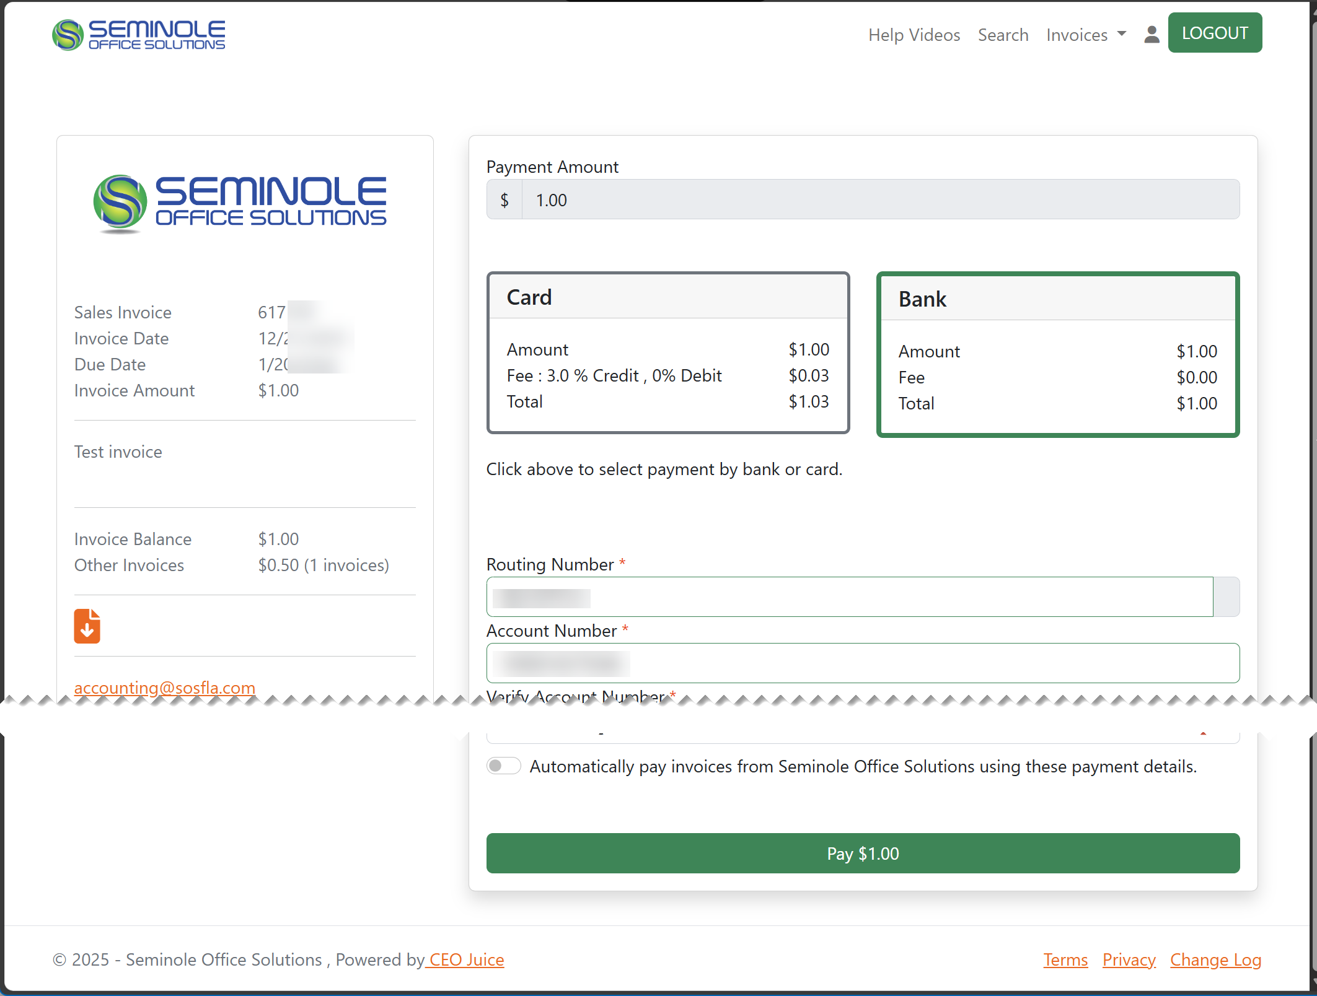Open the Help Videos page
The image size is (1317, 996).
coord(914,35)
